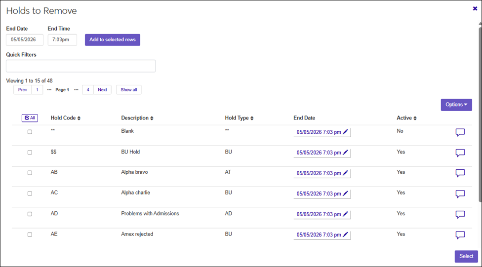The width and height of the screenshot is (482, 267).
Task: Edit end date pencil for Problems with Admissions
Action: click(346, 214)
